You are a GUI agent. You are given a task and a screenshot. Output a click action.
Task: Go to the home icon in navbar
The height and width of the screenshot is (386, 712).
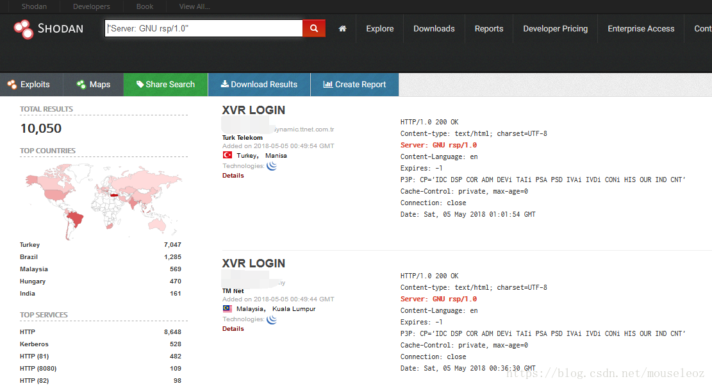click(x=343, y=29)
